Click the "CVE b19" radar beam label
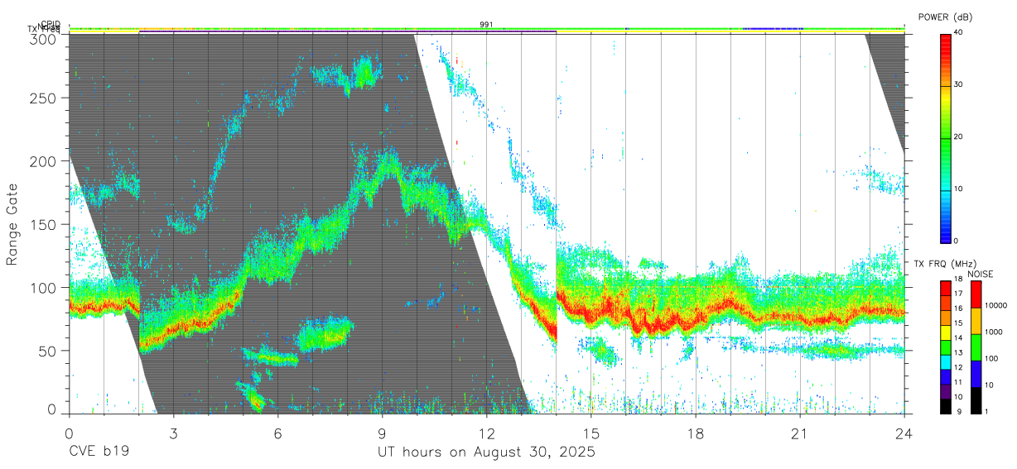This screenshot has height=469, width=1017. (x=98, y=452)
